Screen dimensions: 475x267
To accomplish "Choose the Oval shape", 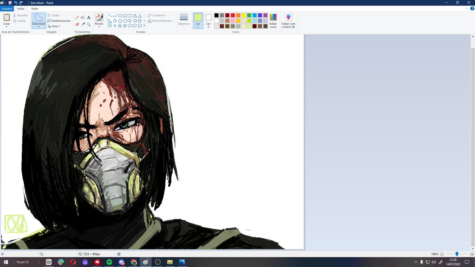I will pyautogui.click(x=120, y=16).
